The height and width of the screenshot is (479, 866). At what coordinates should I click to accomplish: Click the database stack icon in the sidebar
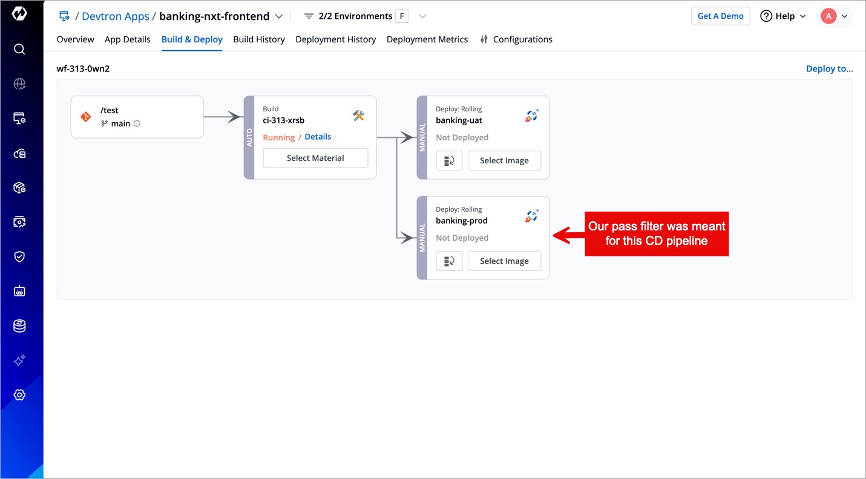point(19,326)
